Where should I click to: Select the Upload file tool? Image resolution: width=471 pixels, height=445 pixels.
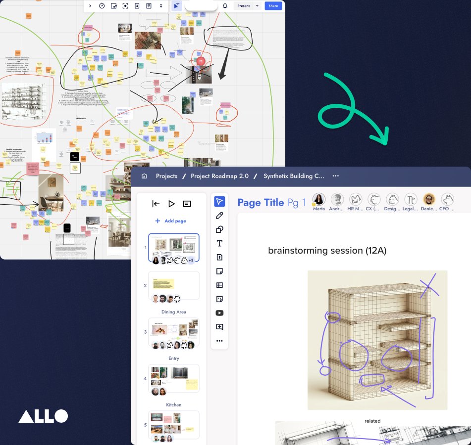[219, 257]
